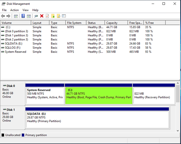This screenshot has width=181, height=144.
Task: Minimize the Disk Management window
Action: 153,4
